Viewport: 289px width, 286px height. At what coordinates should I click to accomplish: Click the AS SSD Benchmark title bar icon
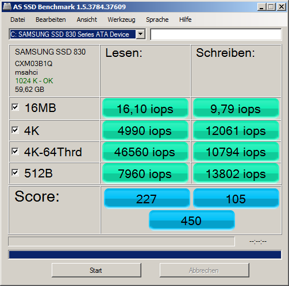[7, 7]
